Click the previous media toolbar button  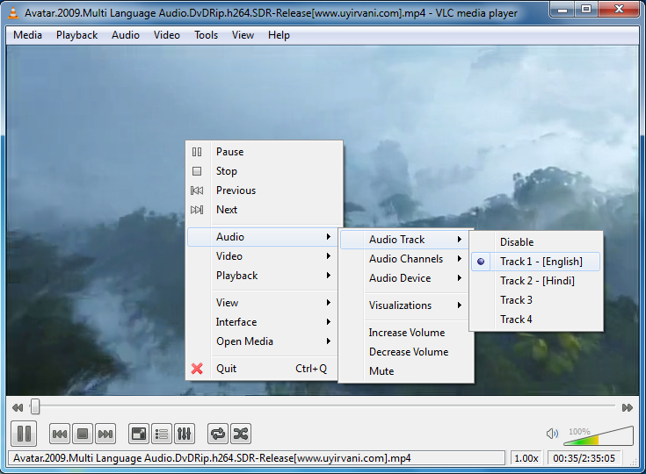coord(60,434)
